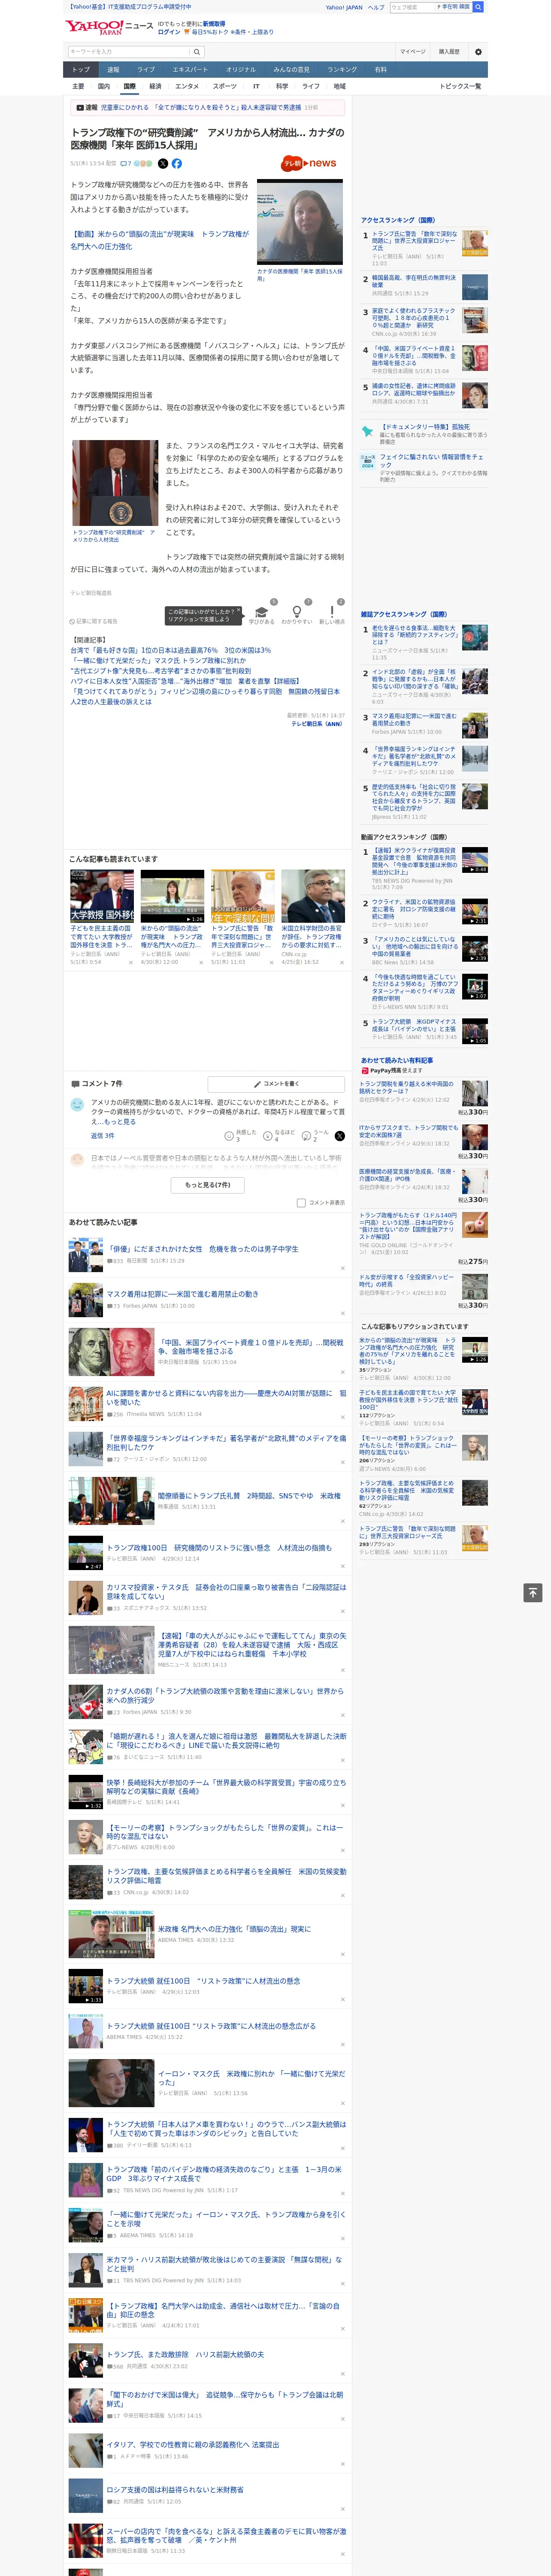
Task: Click the web search magnifier button
Action: 478,7
